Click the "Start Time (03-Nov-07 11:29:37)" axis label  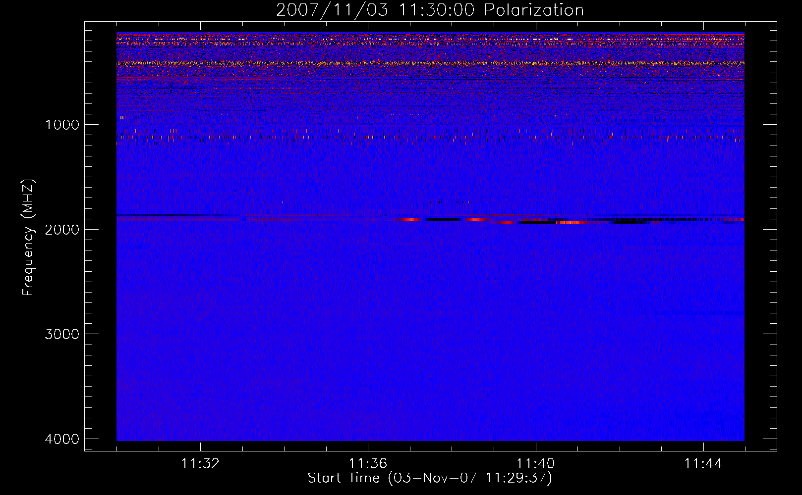click(x=430, y=478)
